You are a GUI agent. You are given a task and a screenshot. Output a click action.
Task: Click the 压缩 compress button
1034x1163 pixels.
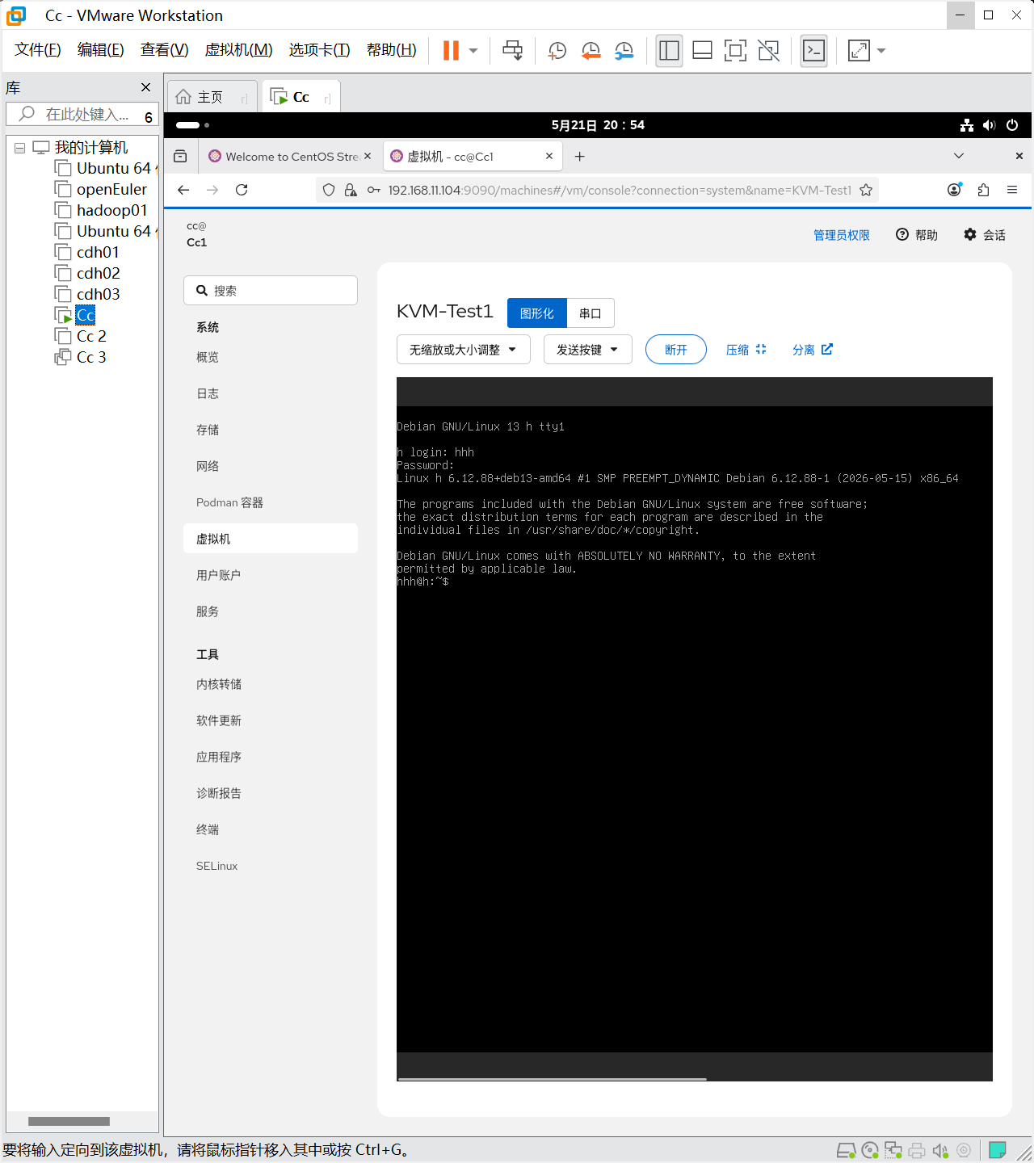tap(746, 350)
